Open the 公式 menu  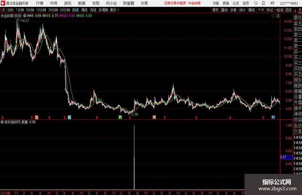236,3
